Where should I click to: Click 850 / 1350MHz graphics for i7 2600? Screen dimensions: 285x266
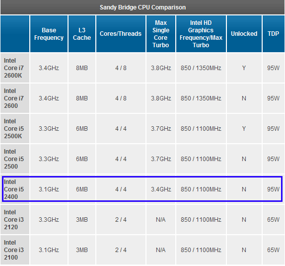pyautogui.click(x=201, y=98)
